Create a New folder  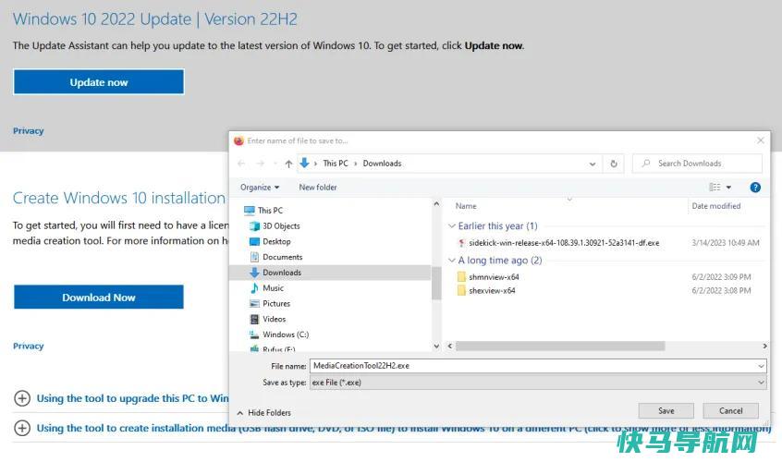pyautogui.click(x=318, y=188)
